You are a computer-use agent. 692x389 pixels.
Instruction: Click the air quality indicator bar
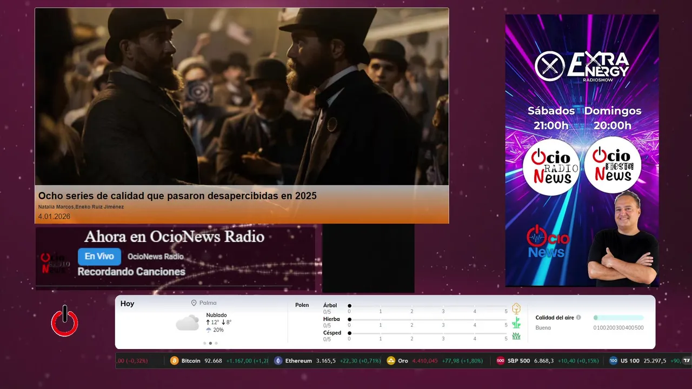pyautogui.click(x=618, y=318)
